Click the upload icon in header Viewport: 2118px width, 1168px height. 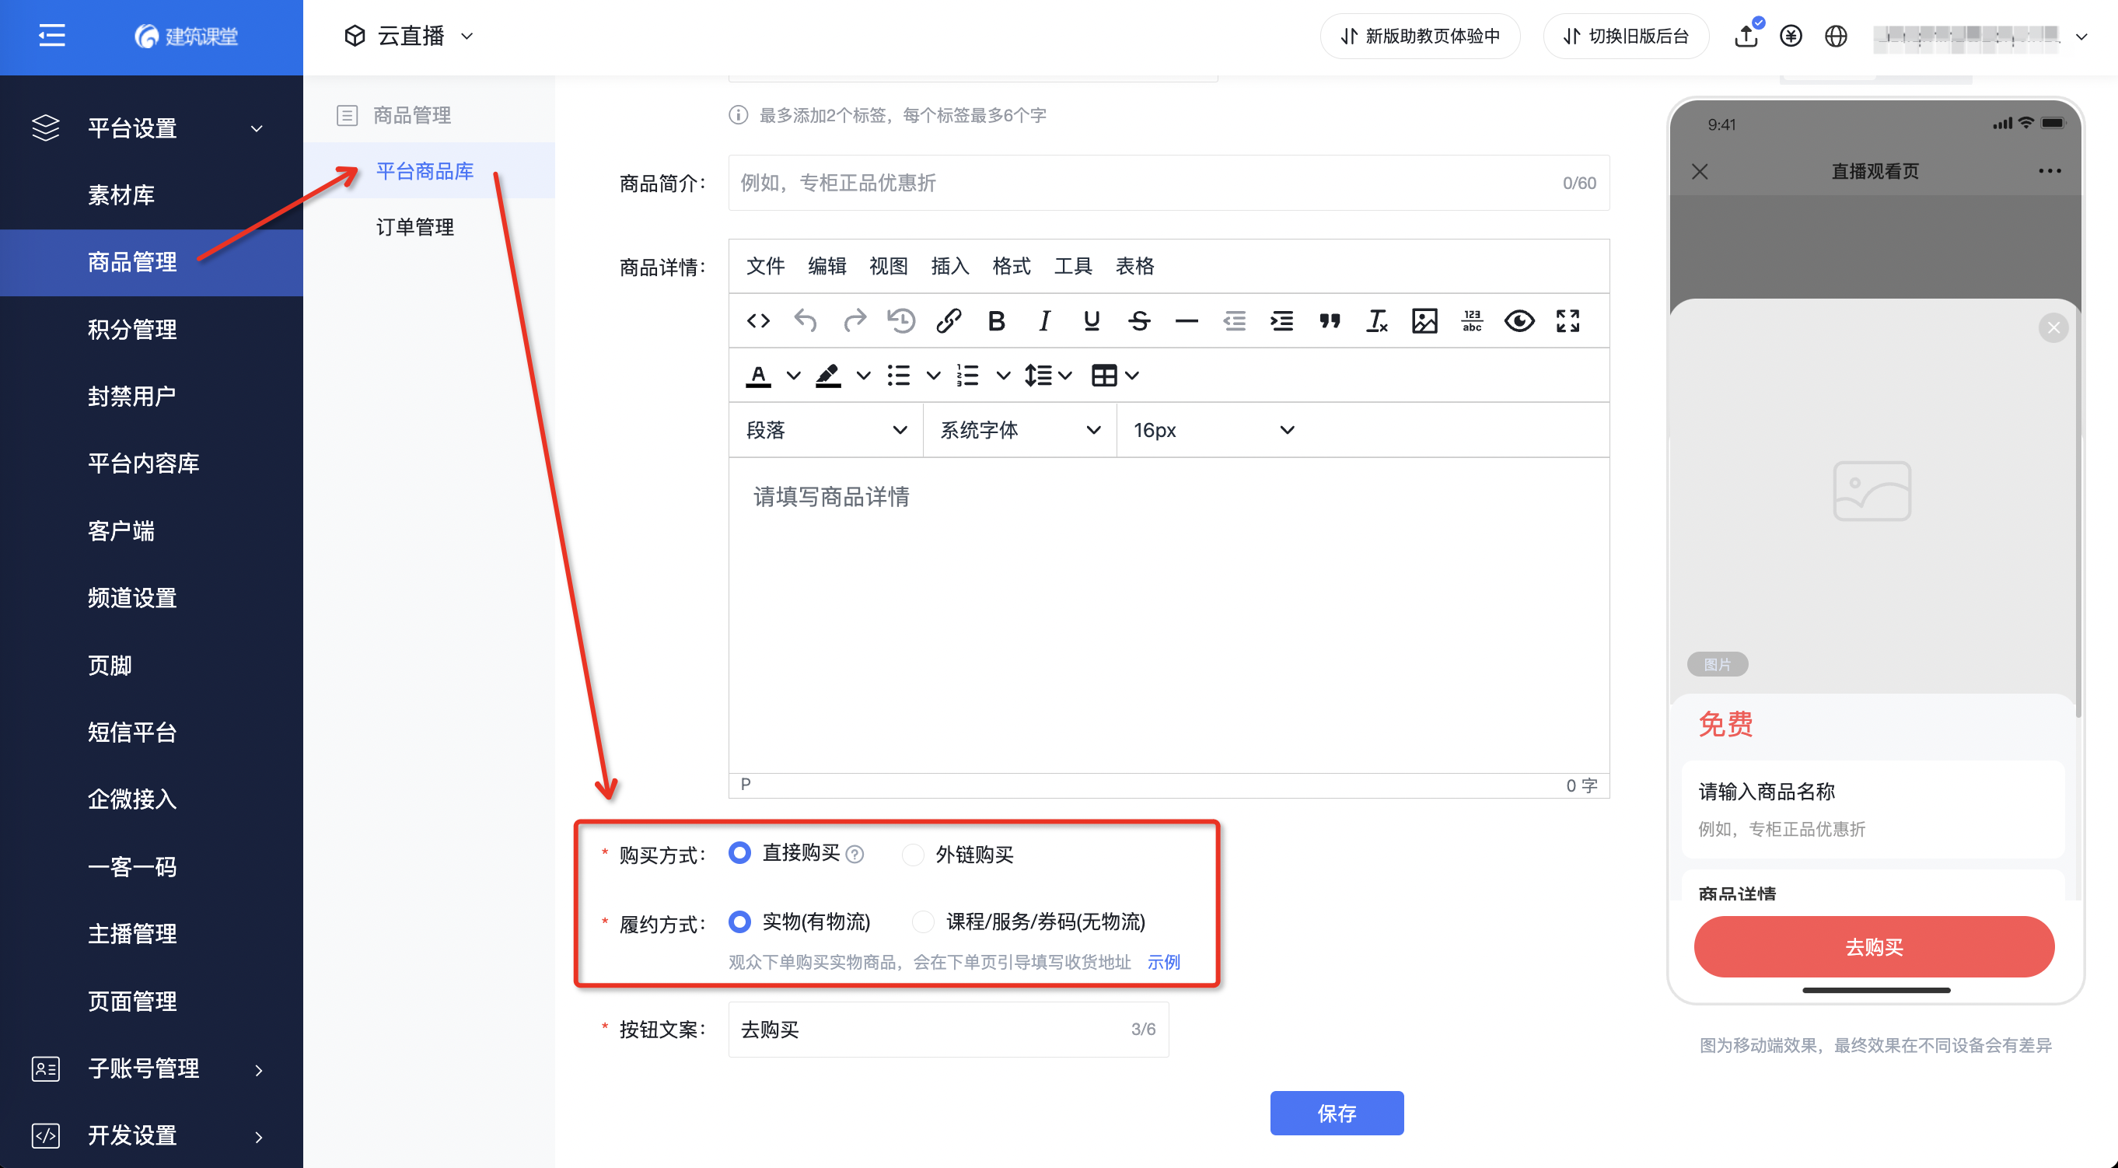[x=1746, y=35]
